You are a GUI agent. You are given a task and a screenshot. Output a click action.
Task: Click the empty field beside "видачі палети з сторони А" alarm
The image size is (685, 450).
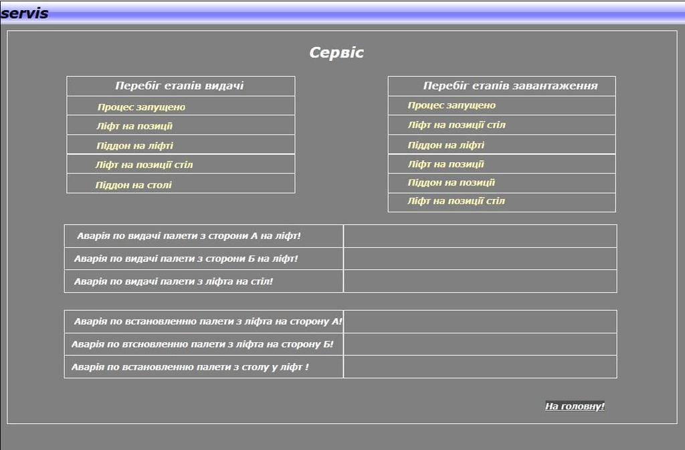coord(480,236)
